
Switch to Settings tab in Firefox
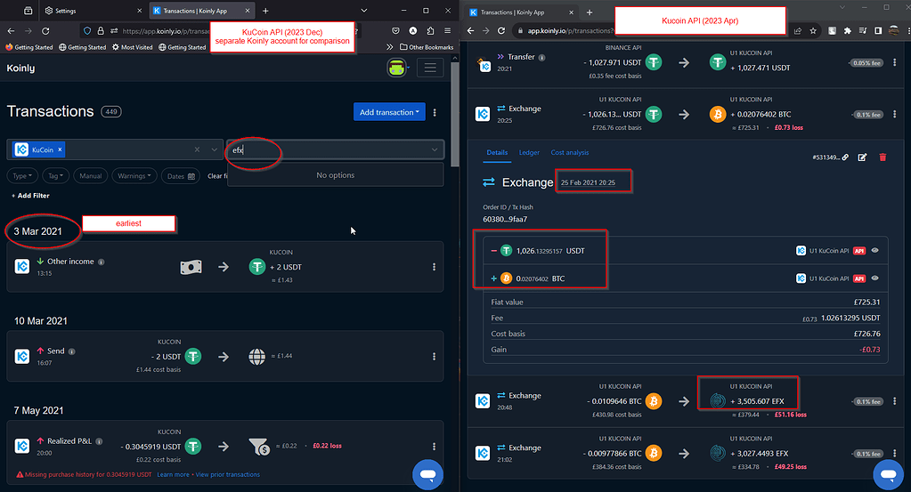click(x=94, y=11)
